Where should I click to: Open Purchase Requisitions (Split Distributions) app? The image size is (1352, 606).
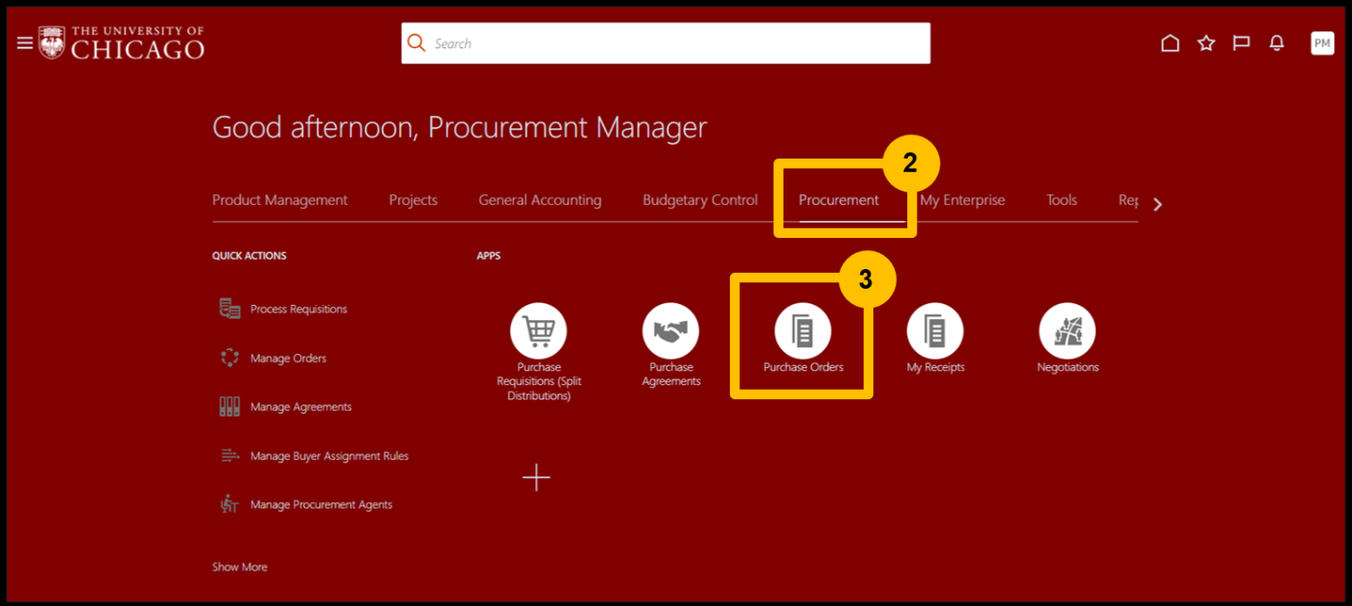pyautogui.click(x=538, y=332)
